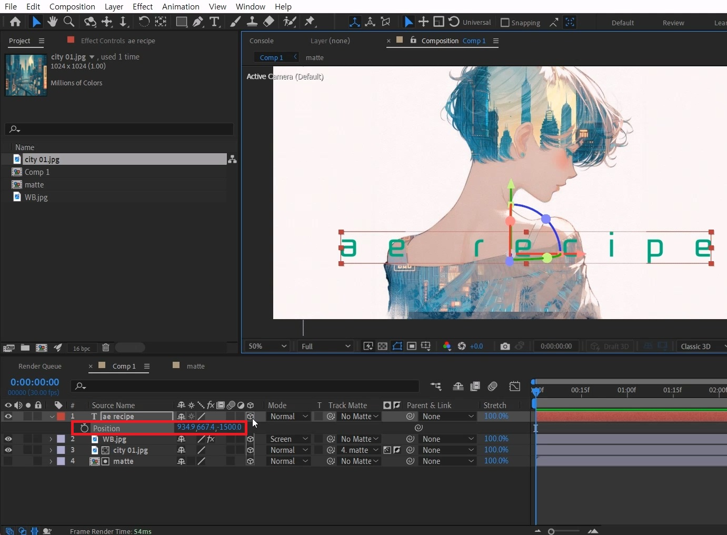727x535 pixels.
Task: Expand the WB.jpg layer properties
Action: pos(51,439)
